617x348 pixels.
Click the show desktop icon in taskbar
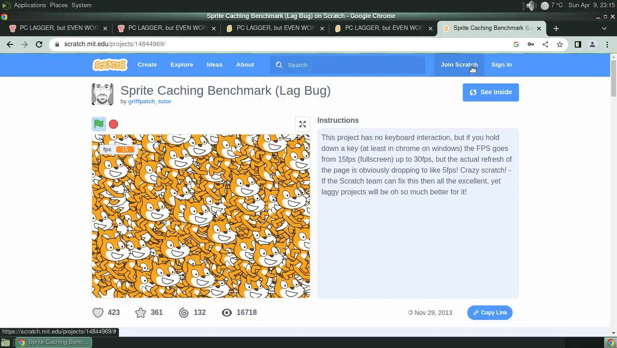coord(5,342)
